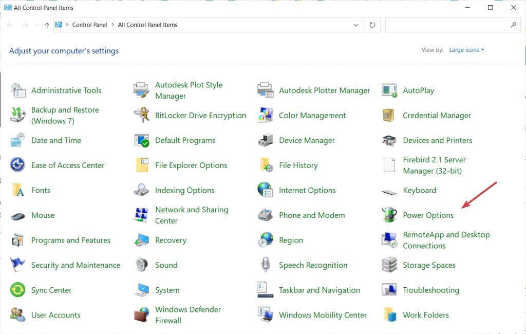The image size is (526, 334).
Task: Open the Ease of Access Center icon
Action: [x=18, y=165]
